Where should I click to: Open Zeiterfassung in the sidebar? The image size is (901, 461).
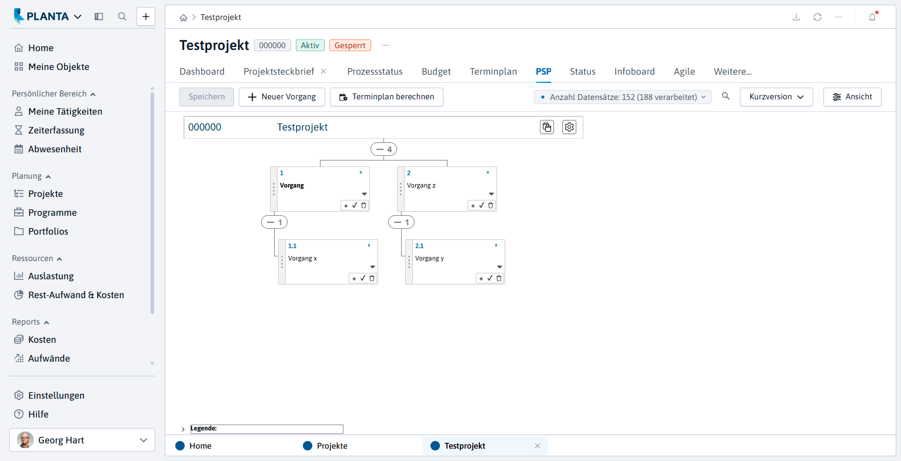click(x=56, y=131)
